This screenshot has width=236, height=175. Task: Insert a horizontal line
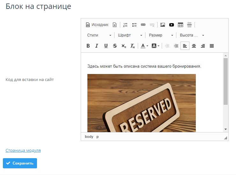189,25
